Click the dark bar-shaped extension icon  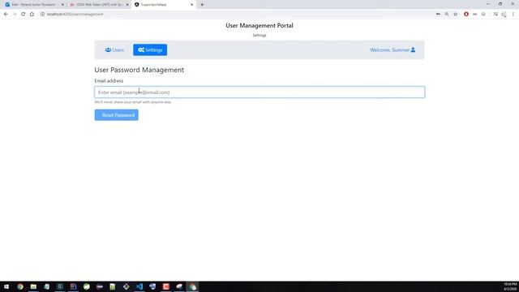[x=475, y=15]
